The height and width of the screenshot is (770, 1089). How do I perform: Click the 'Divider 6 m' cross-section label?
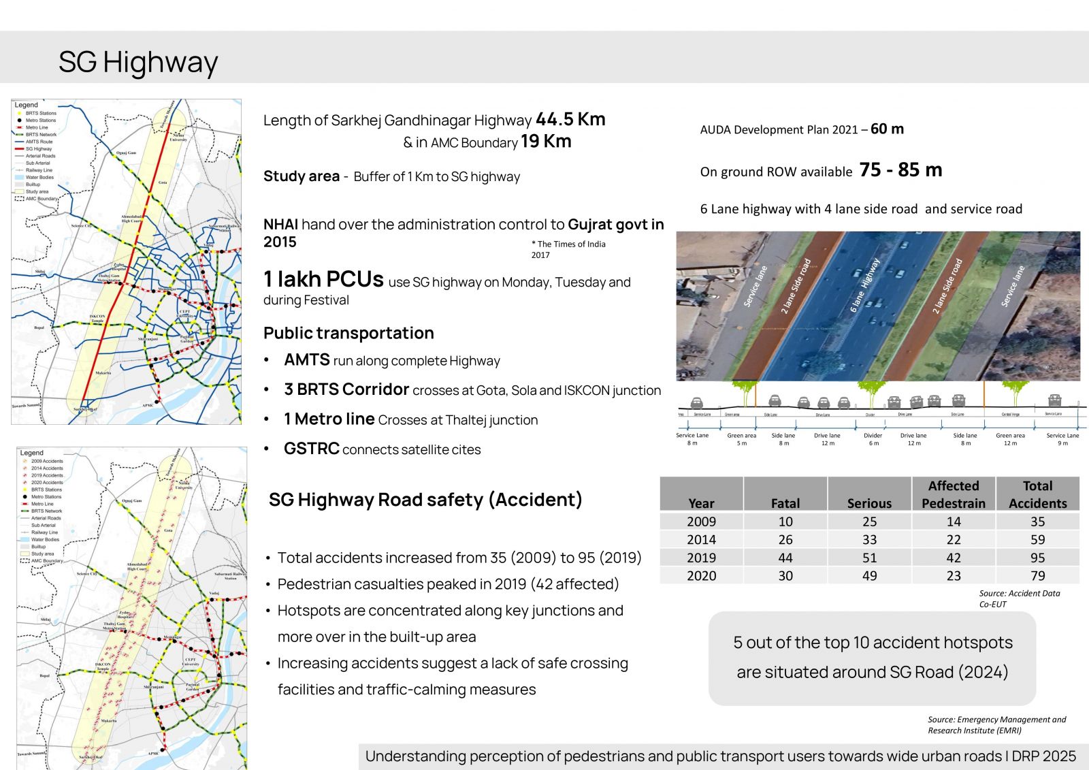click(873, 439)
